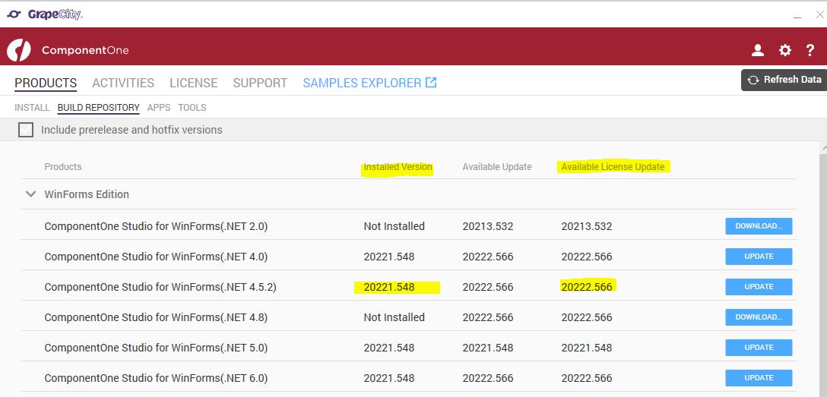Select row ComponentOne Studio for WinForms(.NET 5.0)
This screenshot has height=397, width=827.
[409, 348]
